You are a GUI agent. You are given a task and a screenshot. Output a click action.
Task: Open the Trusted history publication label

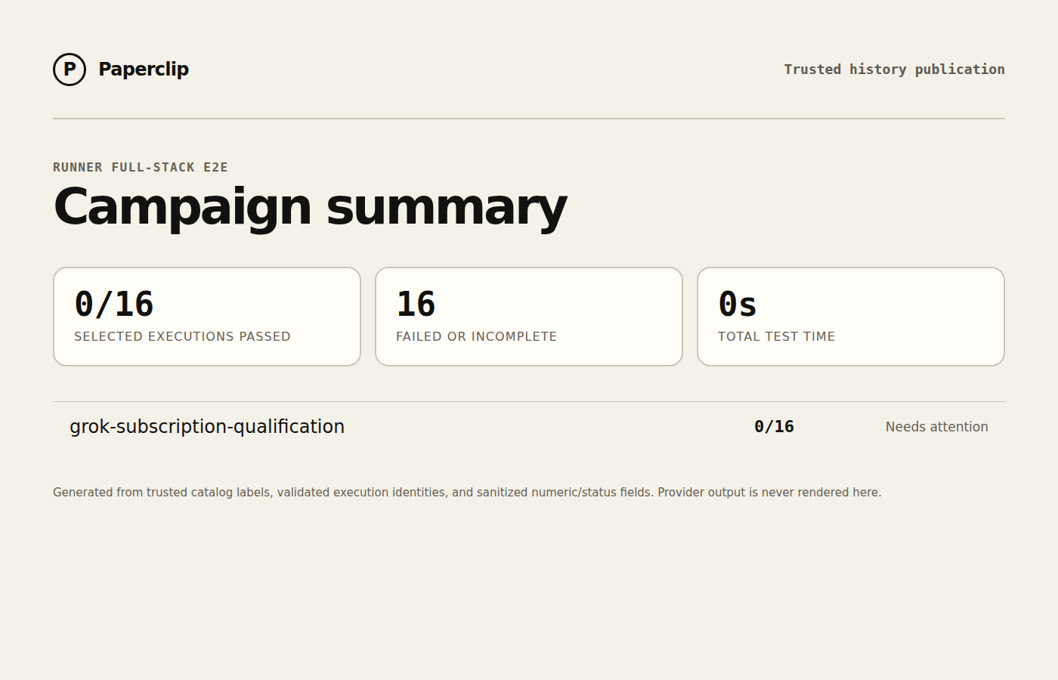894,70
